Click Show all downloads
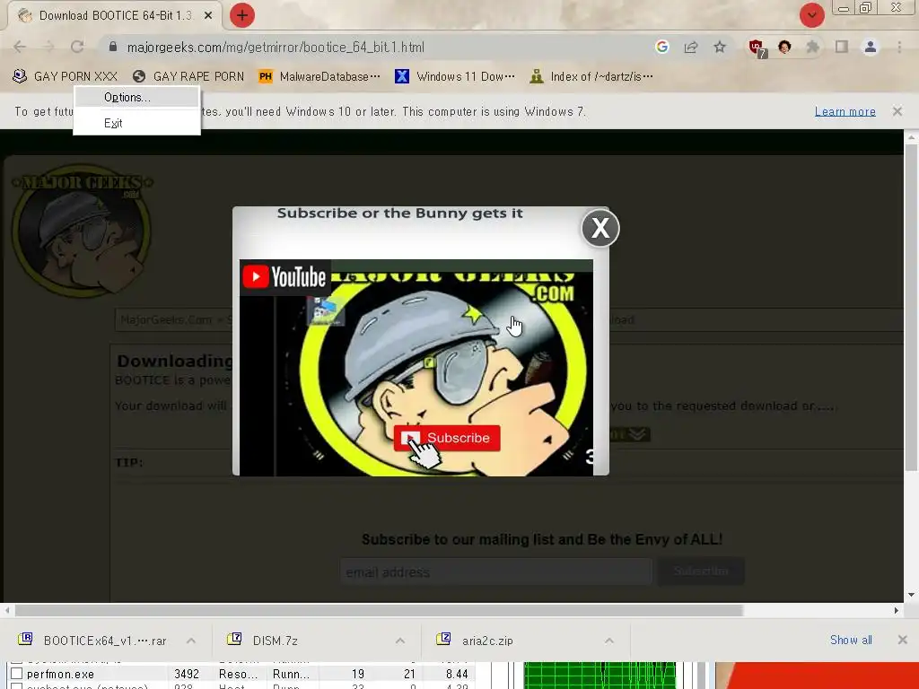Image resolution: width=919 pixels, height=689 pixels. (851, 640)
